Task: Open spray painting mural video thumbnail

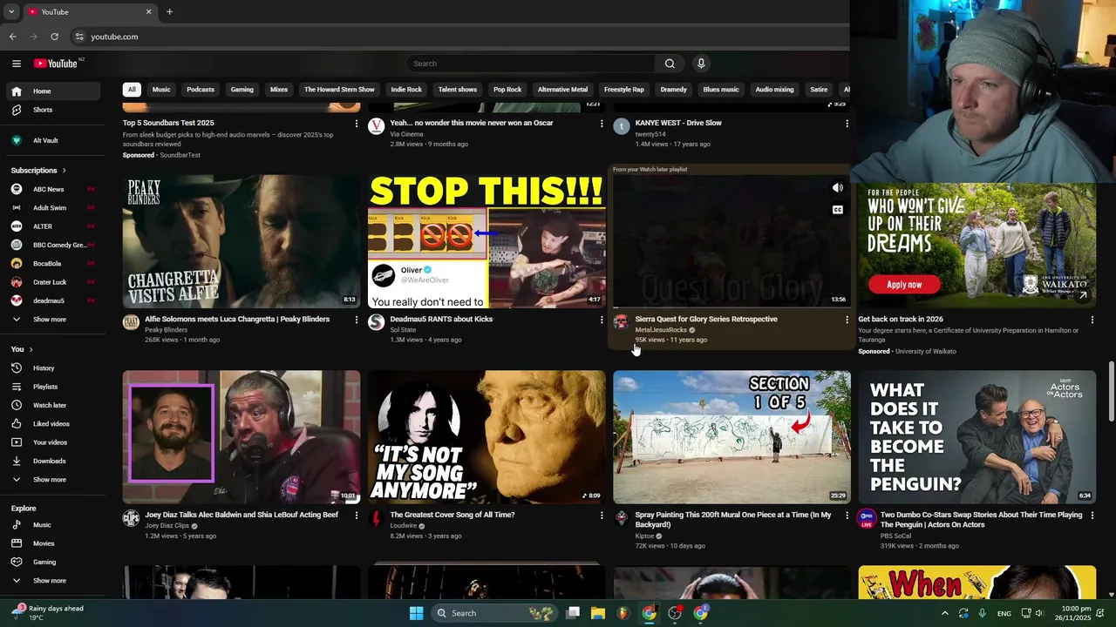Action: (732, 437)
